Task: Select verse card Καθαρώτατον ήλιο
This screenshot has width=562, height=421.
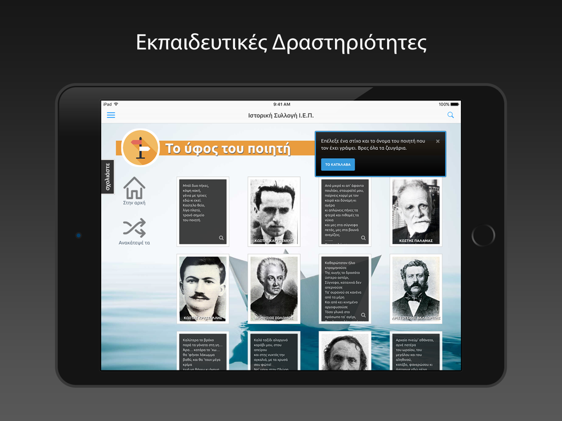Action: [345, 289]
